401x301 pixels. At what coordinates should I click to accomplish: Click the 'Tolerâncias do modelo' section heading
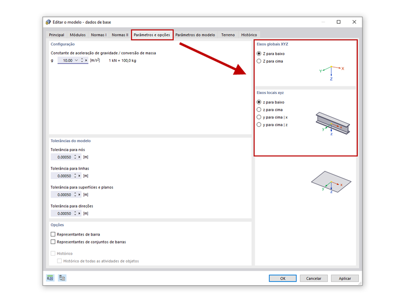click(71, 141)
